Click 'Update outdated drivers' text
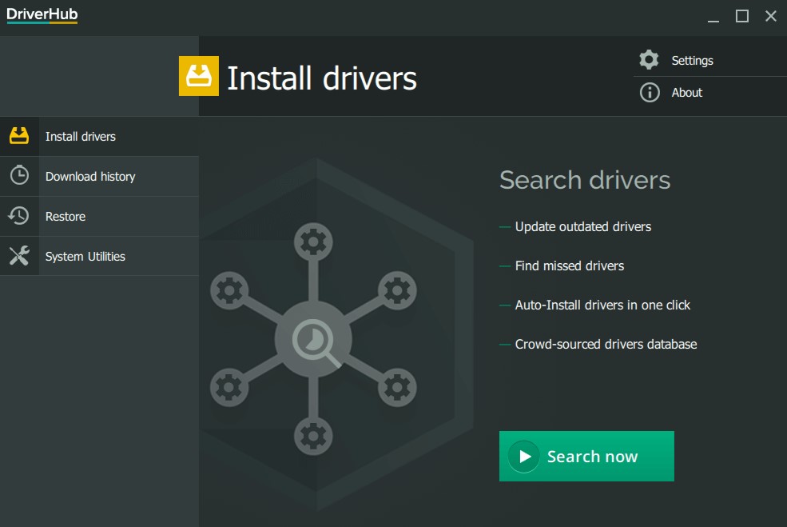The image size is (787, 527). coord(582,226)
